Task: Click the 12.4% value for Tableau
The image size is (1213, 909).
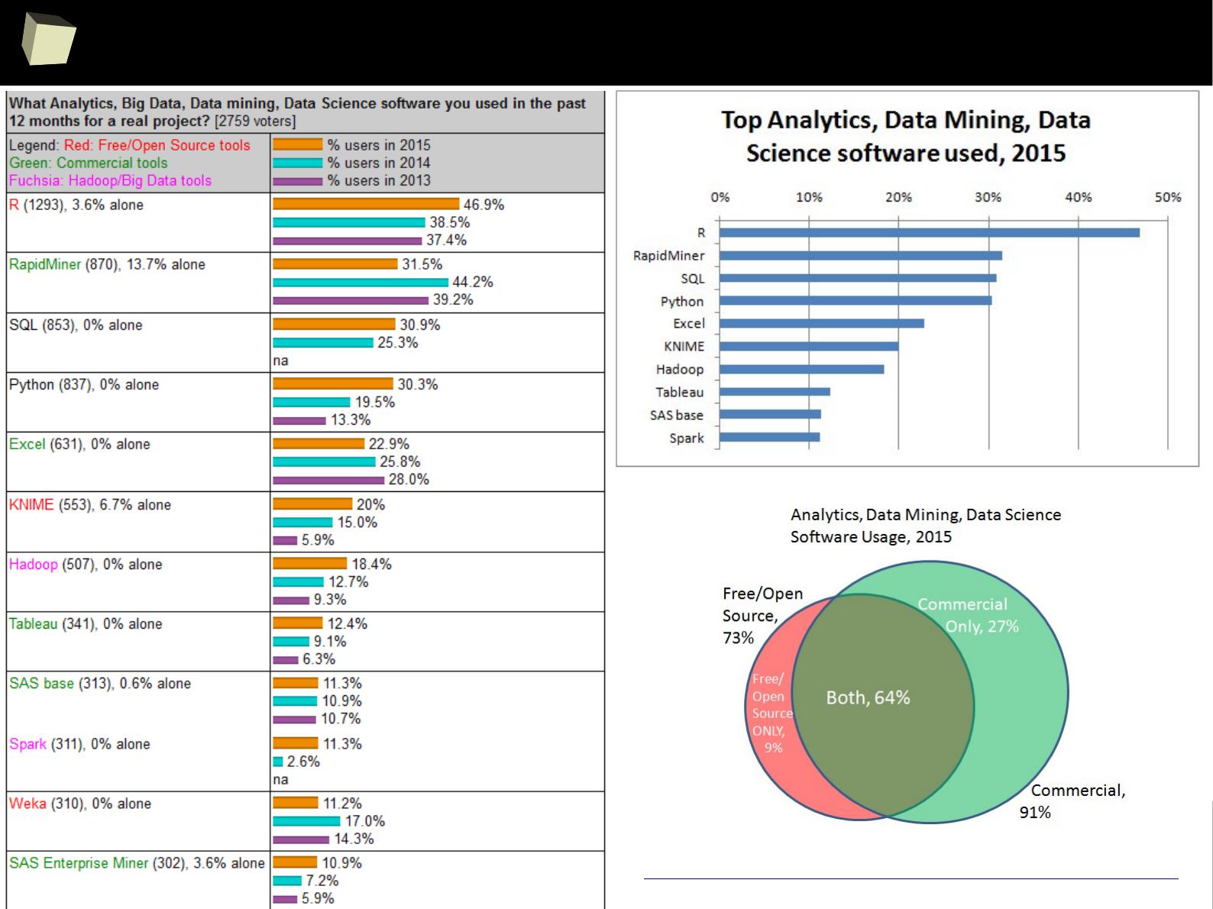Action: [x=348, y=623]
